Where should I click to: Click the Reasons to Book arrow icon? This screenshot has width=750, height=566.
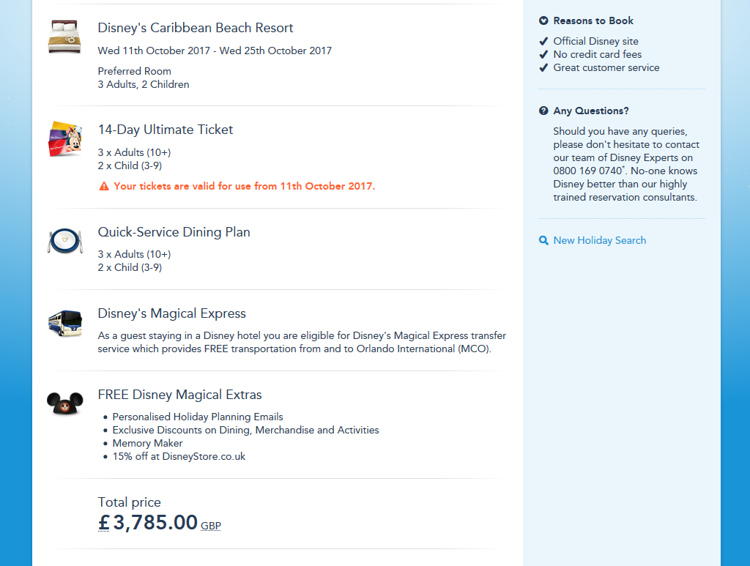[543, 21]
